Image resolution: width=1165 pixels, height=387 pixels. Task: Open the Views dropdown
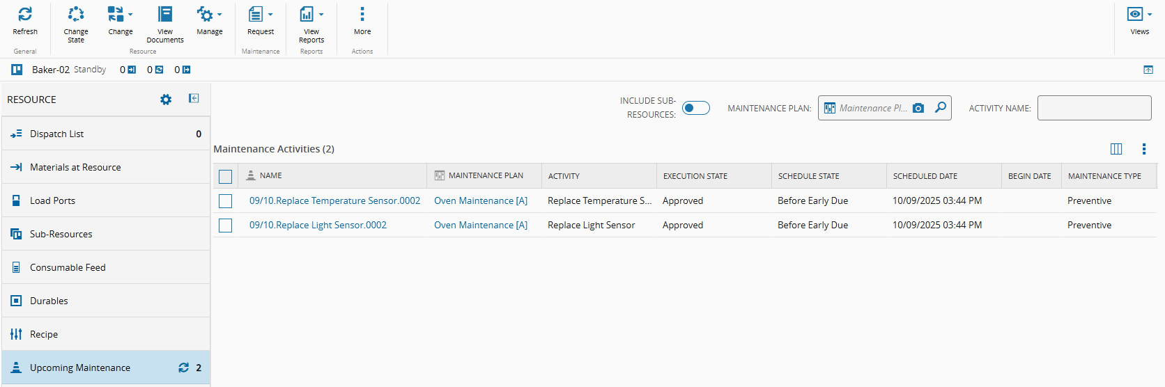(1140, 20)
